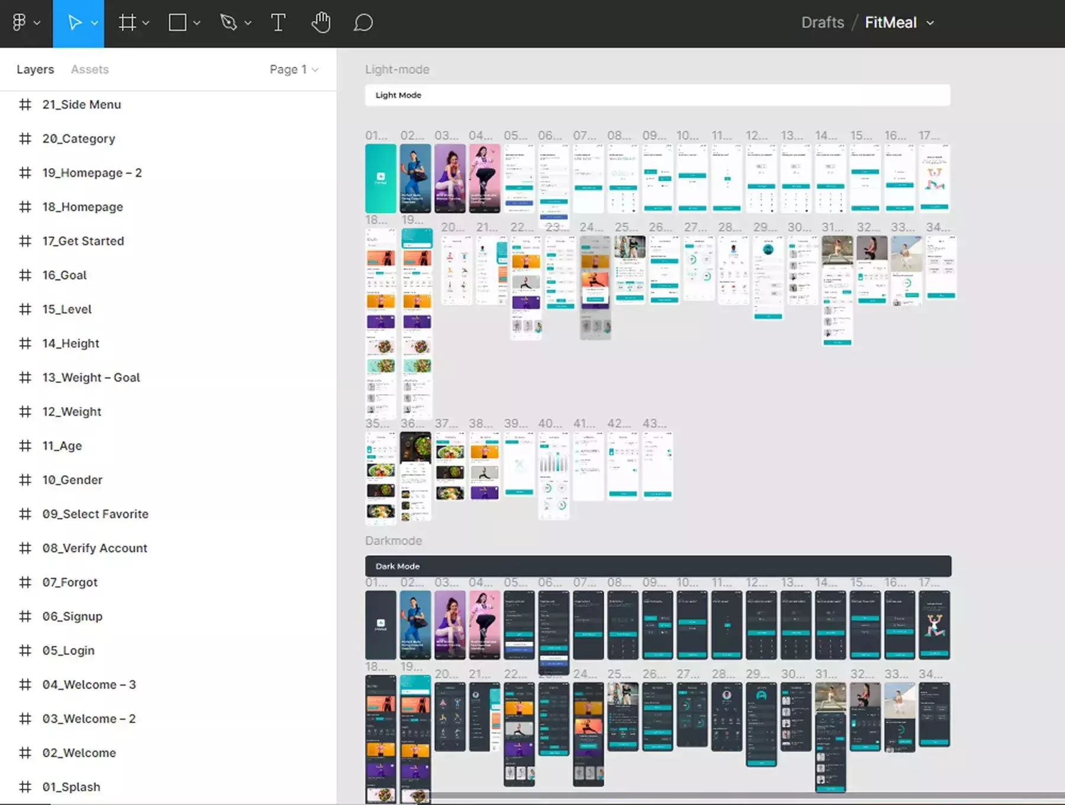Select the 11_Age layer
The width and height of the screenshot is (1065, 805).
click(x=168, y=446)
